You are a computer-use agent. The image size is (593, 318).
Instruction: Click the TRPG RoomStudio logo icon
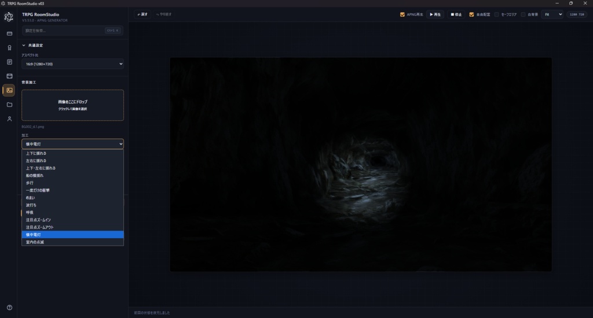point(9,17)
